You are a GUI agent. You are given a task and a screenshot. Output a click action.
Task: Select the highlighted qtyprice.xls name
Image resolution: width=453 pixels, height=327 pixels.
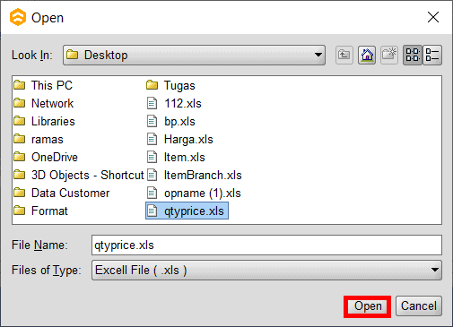tap(194, 211)
